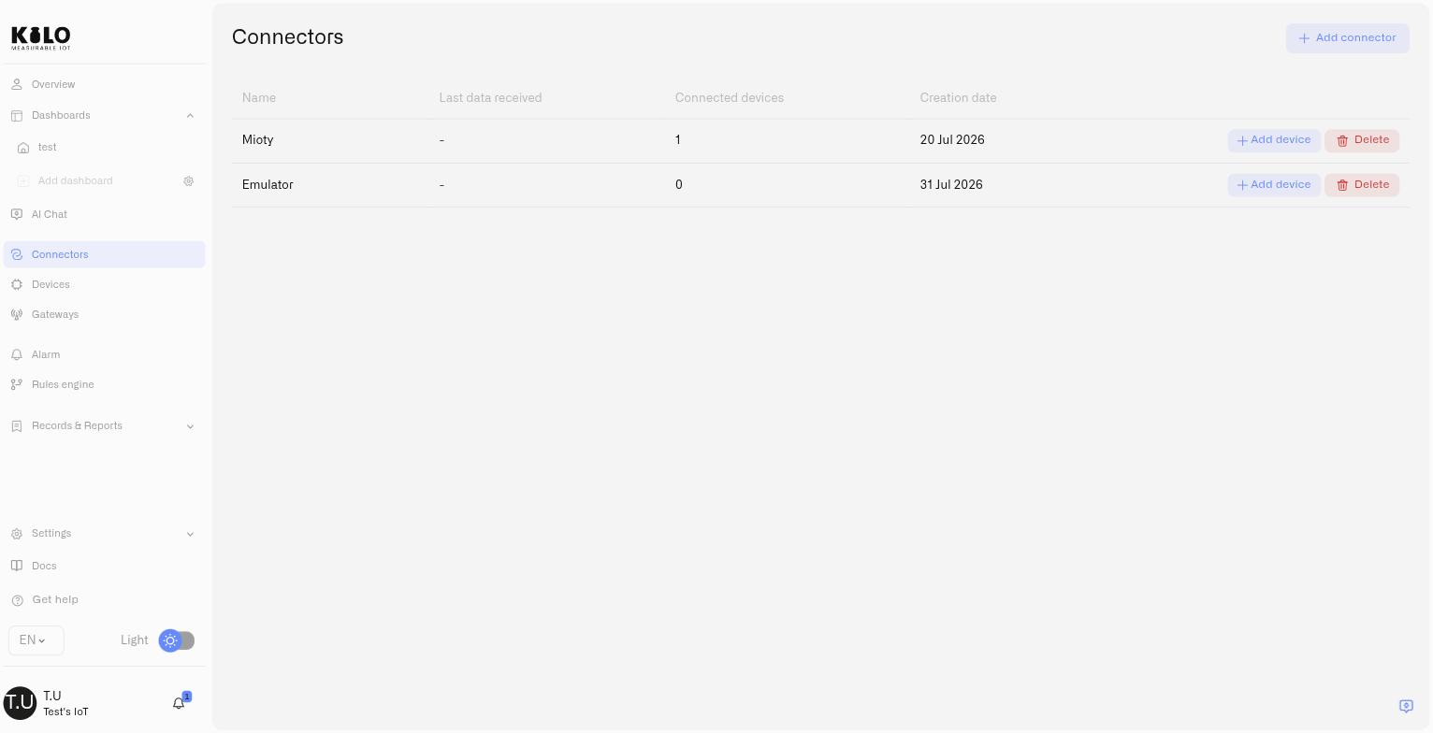Toggle the Light theme switch
1433x733 pixels.
pos(177,640)
